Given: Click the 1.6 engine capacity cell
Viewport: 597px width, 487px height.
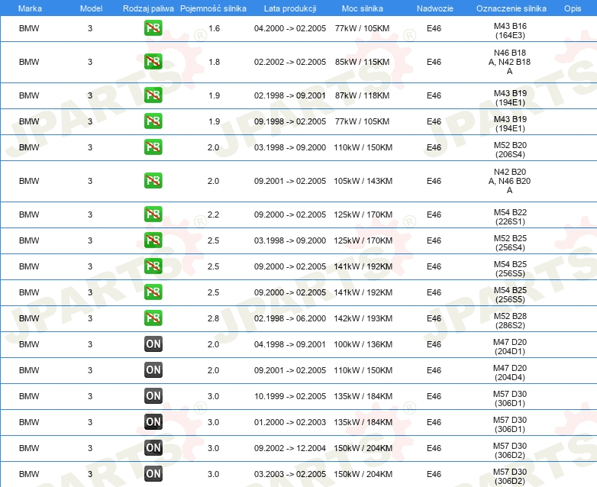Looking at the screenshot, I should coord(214,28).
